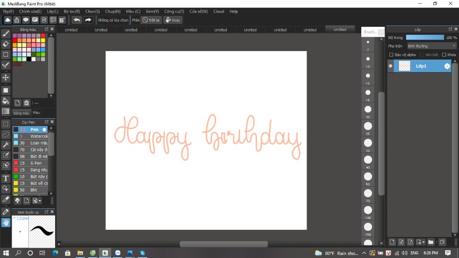
Task: Switch to the Màu tab
Action: (x=36, y=113)
